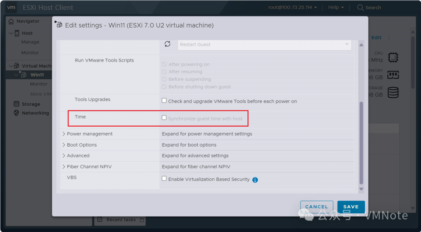Collapse the Host tree node
The image size is (421, 232).
[11, 33]
